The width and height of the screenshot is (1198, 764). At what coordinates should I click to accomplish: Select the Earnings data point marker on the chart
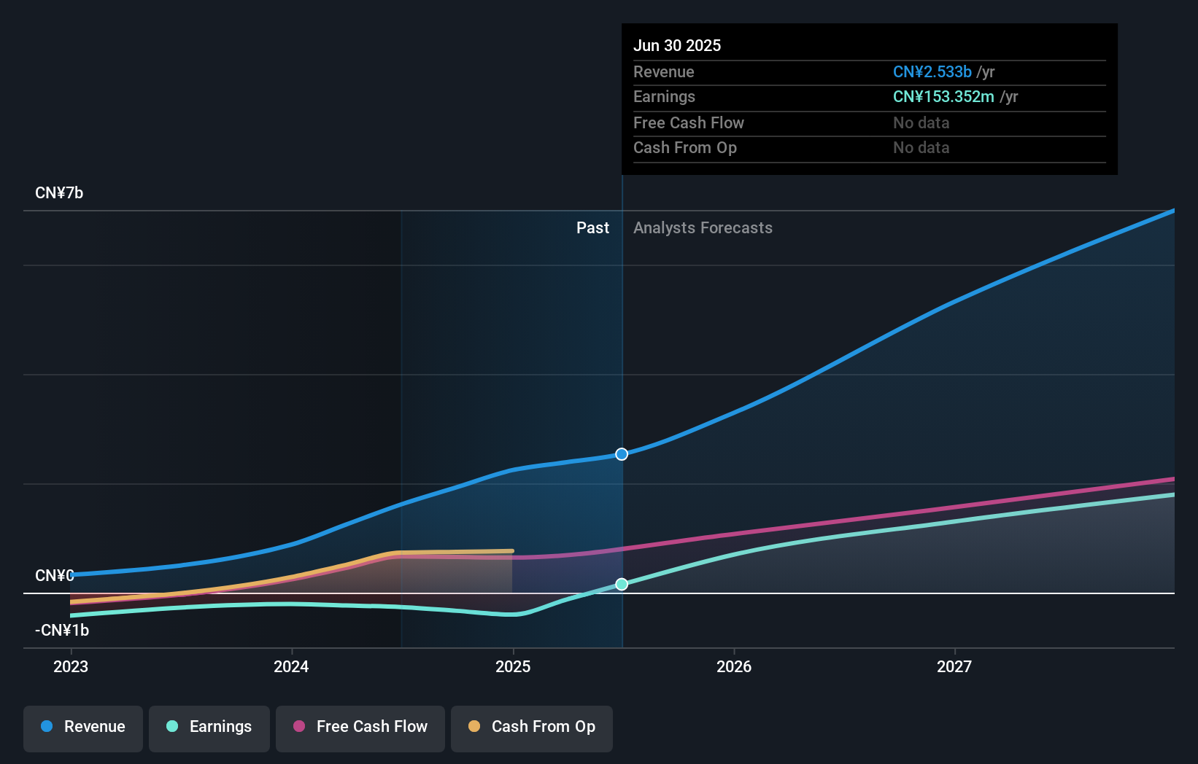(622, 584)
